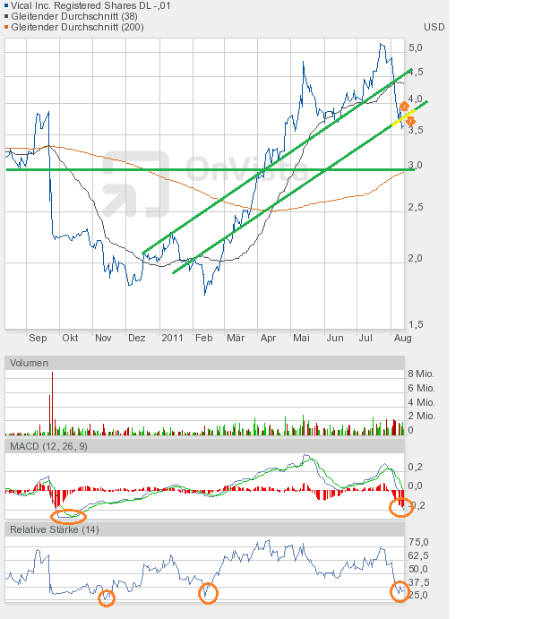550x619 pixels.
Task: Select the Volumen panel header
Action: tap(30, 364)
